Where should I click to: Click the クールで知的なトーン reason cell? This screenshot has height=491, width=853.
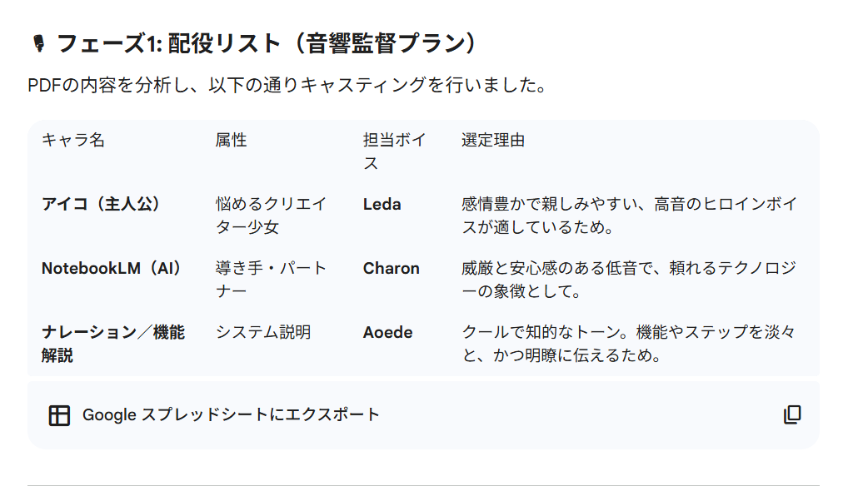click(628, 344)
